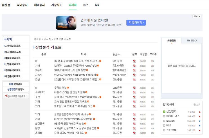Image resolution: width=209 pixels, height=138 pixels.
Task: Open the 시장지표 menu
Action: tap(57, 5)
